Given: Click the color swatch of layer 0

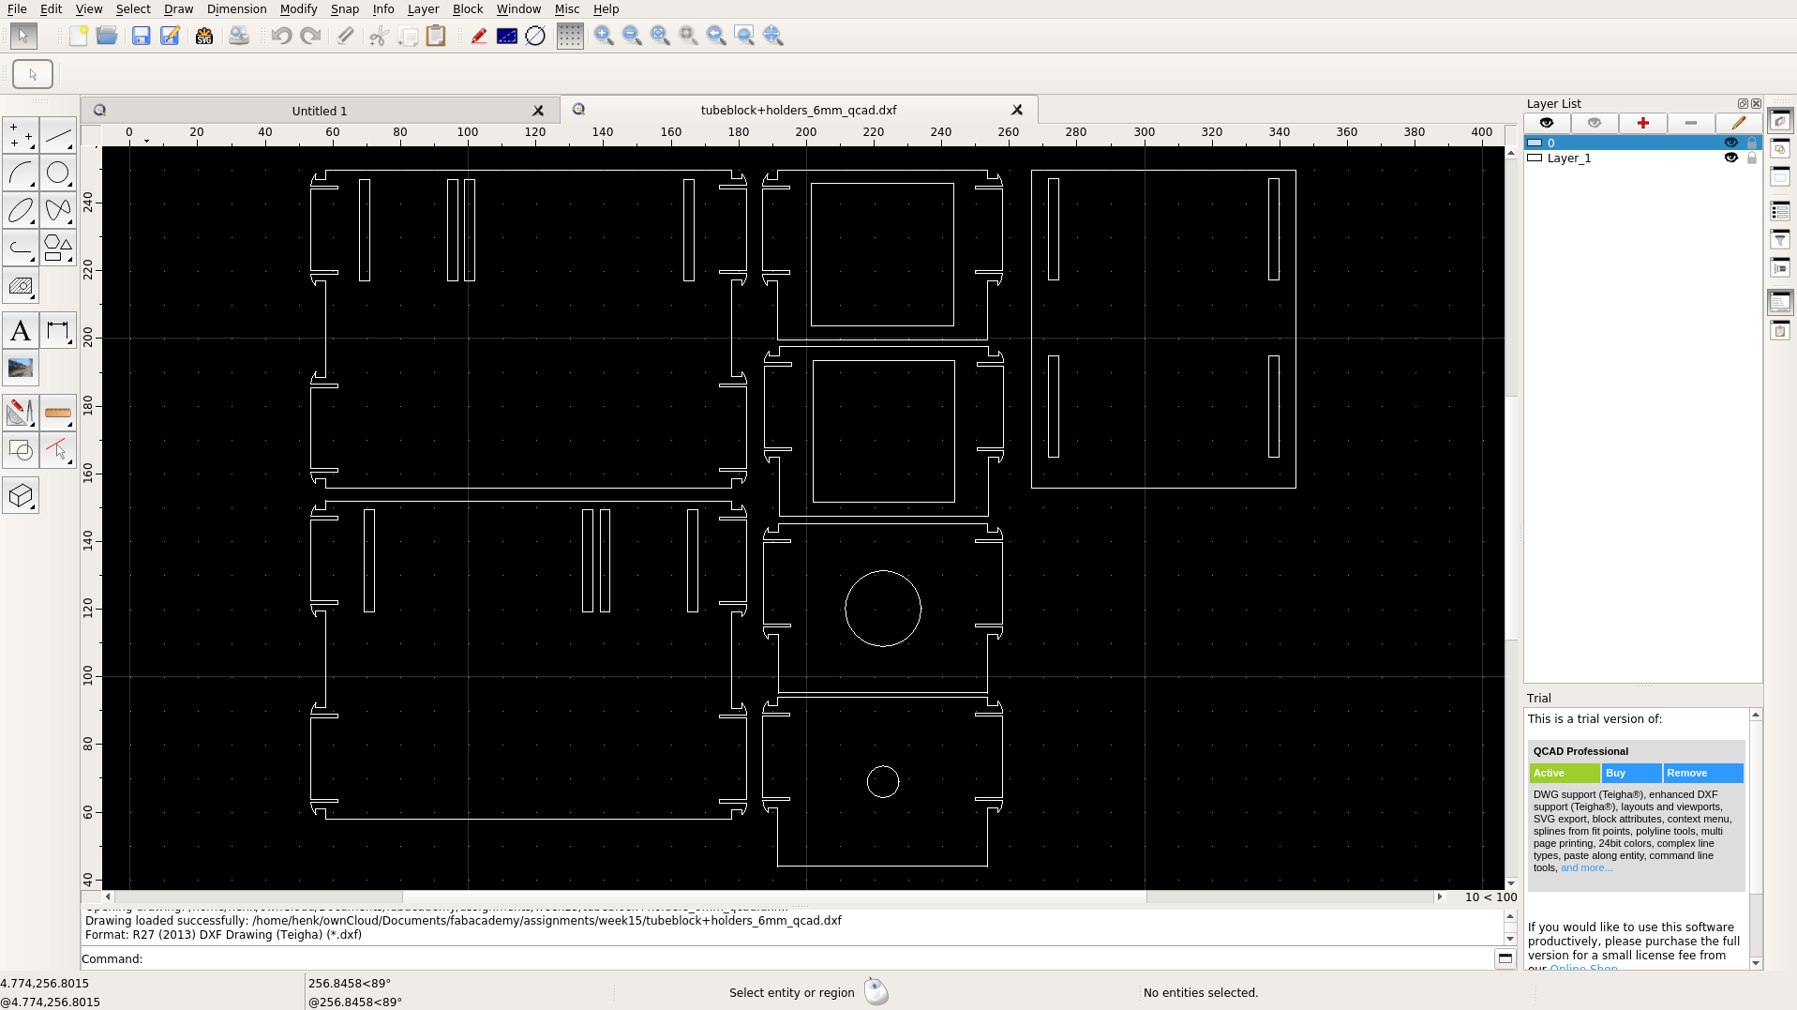Looking at the screenshot, I should 1535,143.
